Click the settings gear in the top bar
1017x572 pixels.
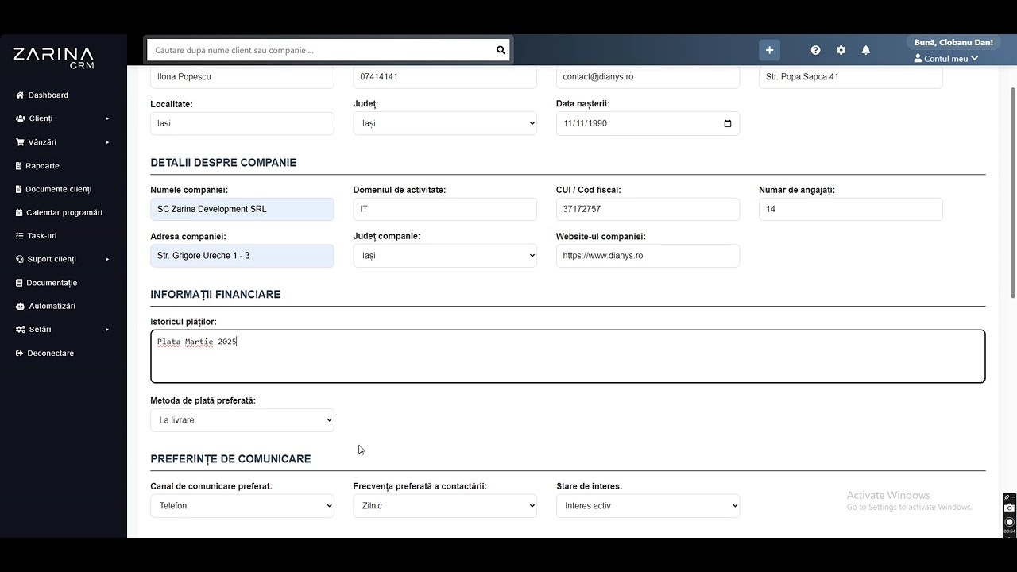click(x=841, y=49)
